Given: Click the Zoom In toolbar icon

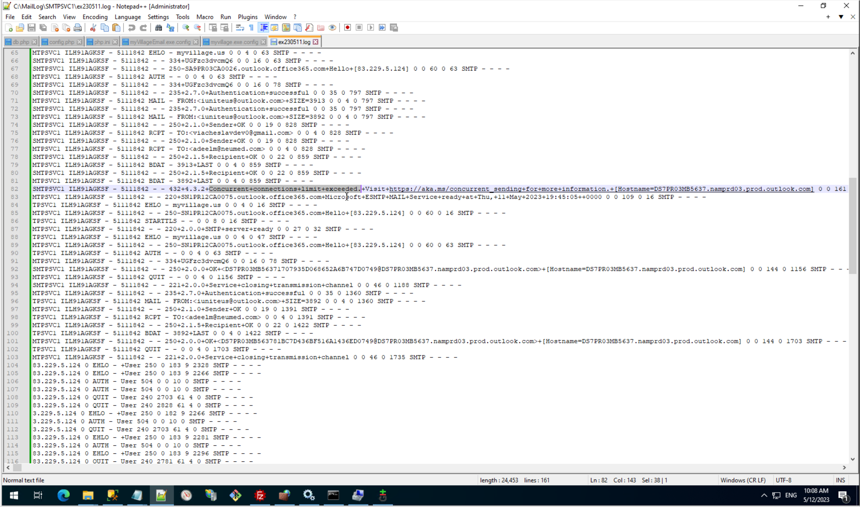Looking at the screenshot, I should (186, 28).
